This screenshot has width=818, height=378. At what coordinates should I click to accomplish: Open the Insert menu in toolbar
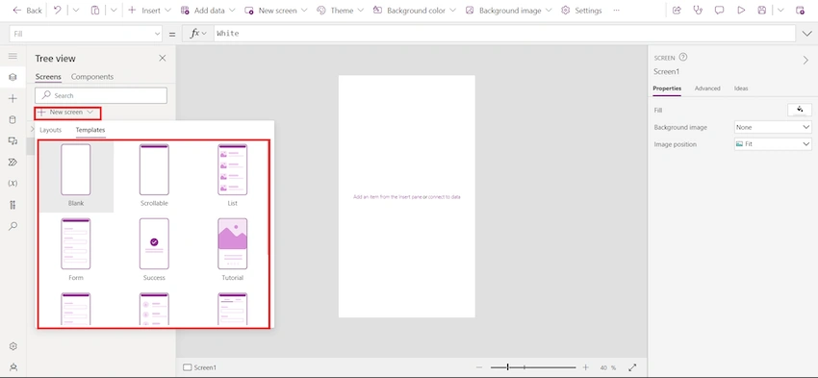click(x=149, y=11)
